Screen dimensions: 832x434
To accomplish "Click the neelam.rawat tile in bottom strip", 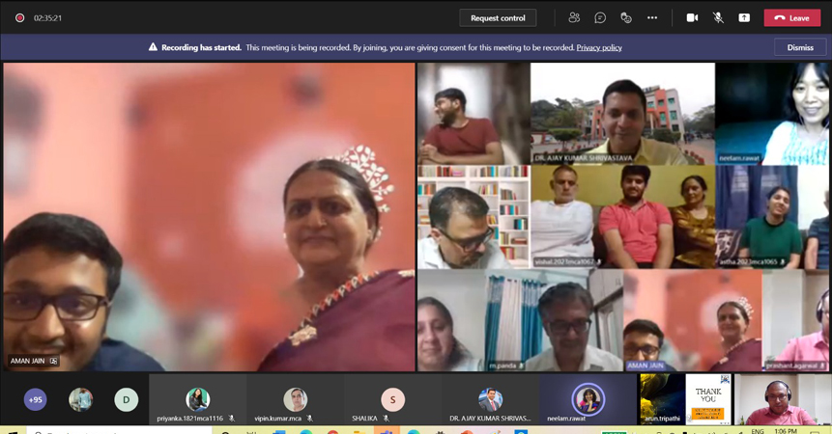I will (x=588, y=399).
